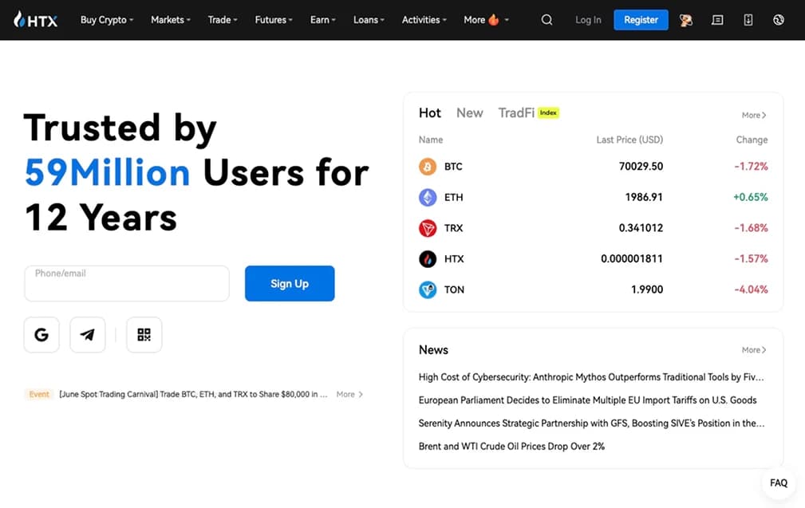Click the rewards mascot icon in header

686,20
